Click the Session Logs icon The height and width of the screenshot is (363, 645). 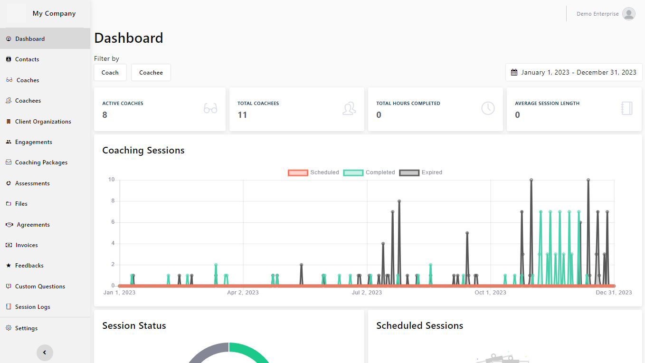click(x=8, y=306)
